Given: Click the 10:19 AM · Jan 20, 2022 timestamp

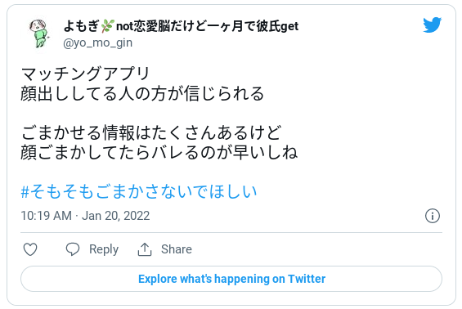Looking at the screenshot, I should click(85, 216).
